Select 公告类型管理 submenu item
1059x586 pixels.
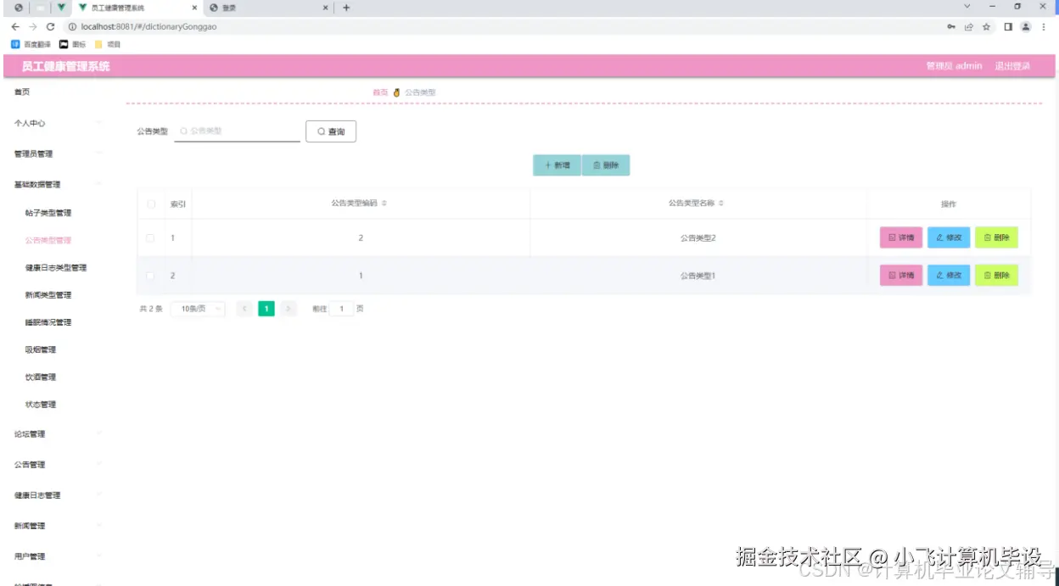48,240
